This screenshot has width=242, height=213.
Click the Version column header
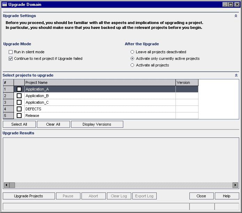pos(187,83)
